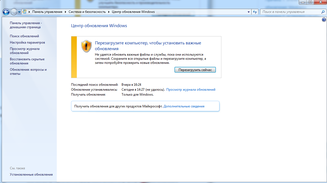Open help with the blue question icon
The height and width of the screenshot is (183, 327).
pos(324,20)
